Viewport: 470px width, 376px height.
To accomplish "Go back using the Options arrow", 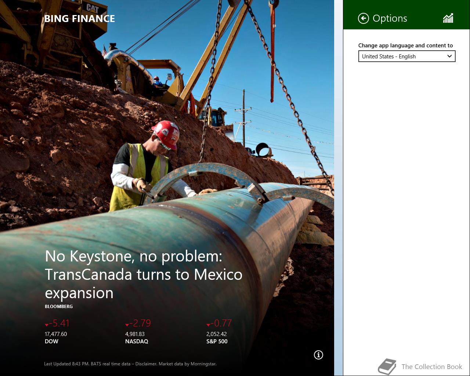I will coord(363,18).
